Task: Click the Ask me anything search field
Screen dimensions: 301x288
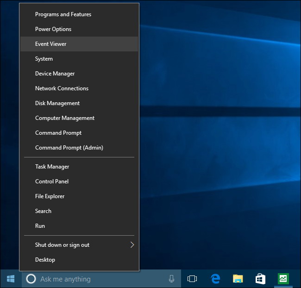Action: coord(102,279)
